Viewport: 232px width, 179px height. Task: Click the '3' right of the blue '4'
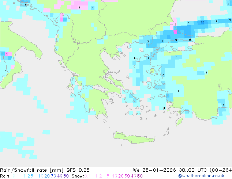[x=176, y=40]
